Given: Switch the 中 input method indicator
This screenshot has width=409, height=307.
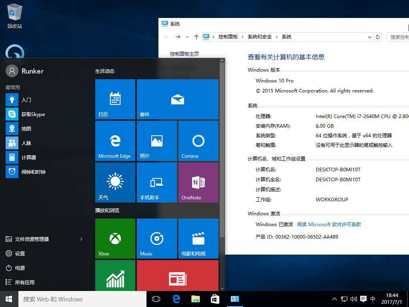Looking at the screenshot, I should coord(373,299).
